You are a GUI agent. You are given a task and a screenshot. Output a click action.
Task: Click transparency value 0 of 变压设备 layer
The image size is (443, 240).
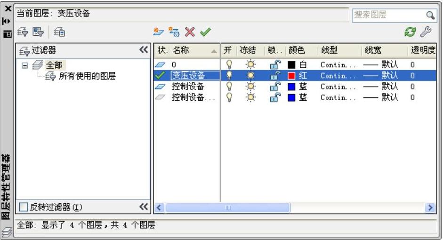click(x=412, y=75)
